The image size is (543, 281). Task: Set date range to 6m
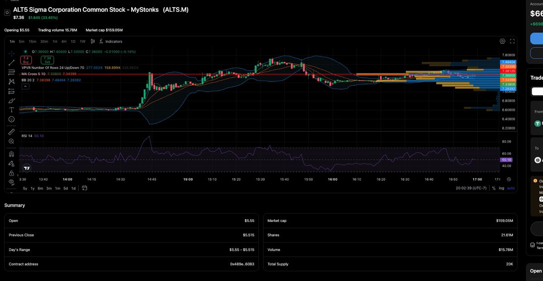(x=41, y=188)
